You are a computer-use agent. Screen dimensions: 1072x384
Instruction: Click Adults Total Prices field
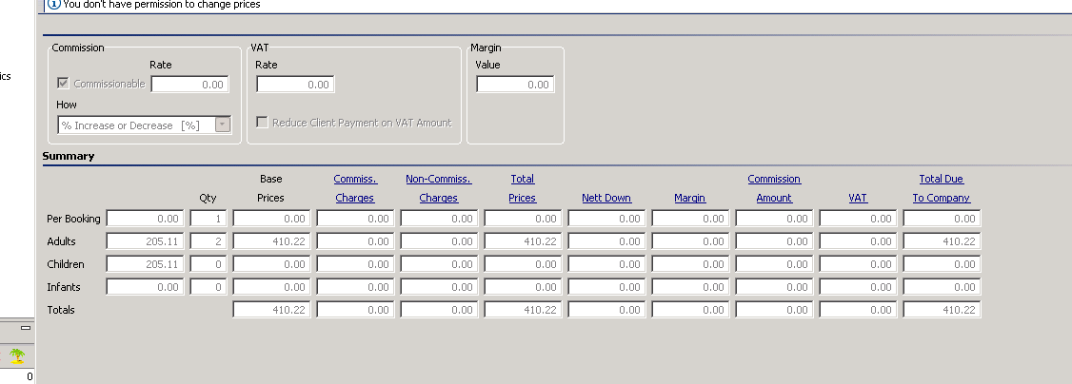[523, 241]
